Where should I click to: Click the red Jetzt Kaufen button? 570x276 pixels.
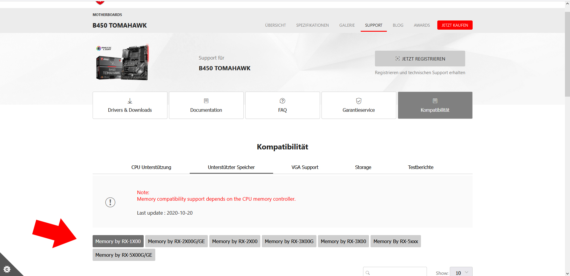455,25
